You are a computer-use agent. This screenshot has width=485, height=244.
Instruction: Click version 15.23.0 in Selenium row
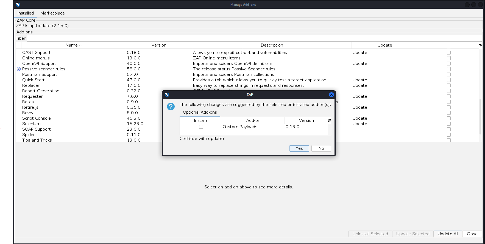point(135,124)
